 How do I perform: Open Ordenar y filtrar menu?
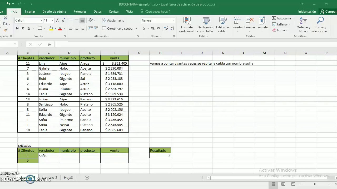click(304, 25)
